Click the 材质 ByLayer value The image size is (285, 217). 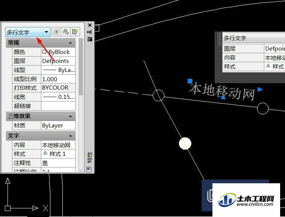click(x=58, y=126)
